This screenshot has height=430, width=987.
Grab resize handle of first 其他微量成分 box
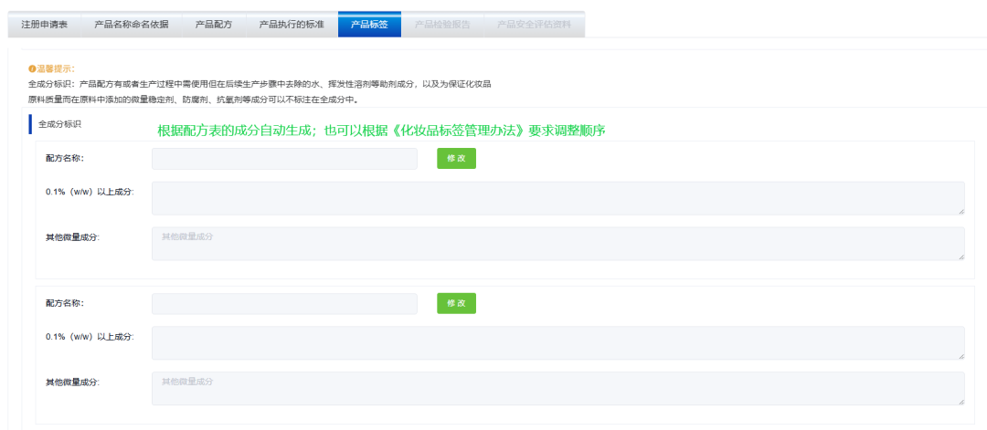960,257
